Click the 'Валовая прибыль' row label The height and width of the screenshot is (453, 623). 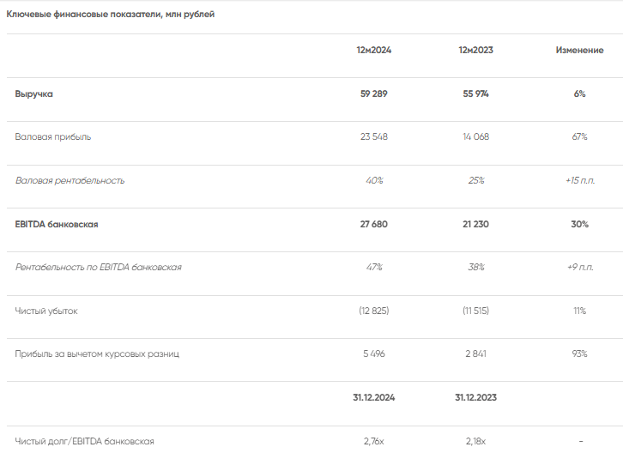click(53, 136)
